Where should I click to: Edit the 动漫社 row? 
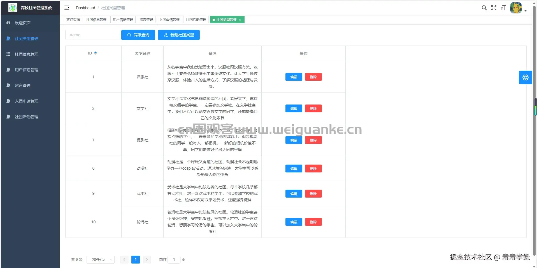coord(294,169)
